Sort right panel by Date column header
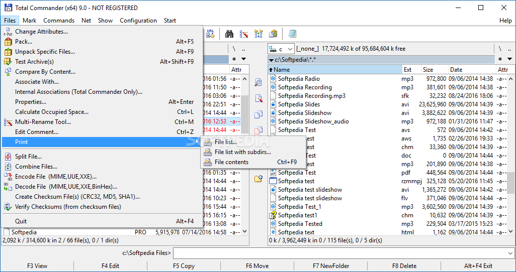 472,70
